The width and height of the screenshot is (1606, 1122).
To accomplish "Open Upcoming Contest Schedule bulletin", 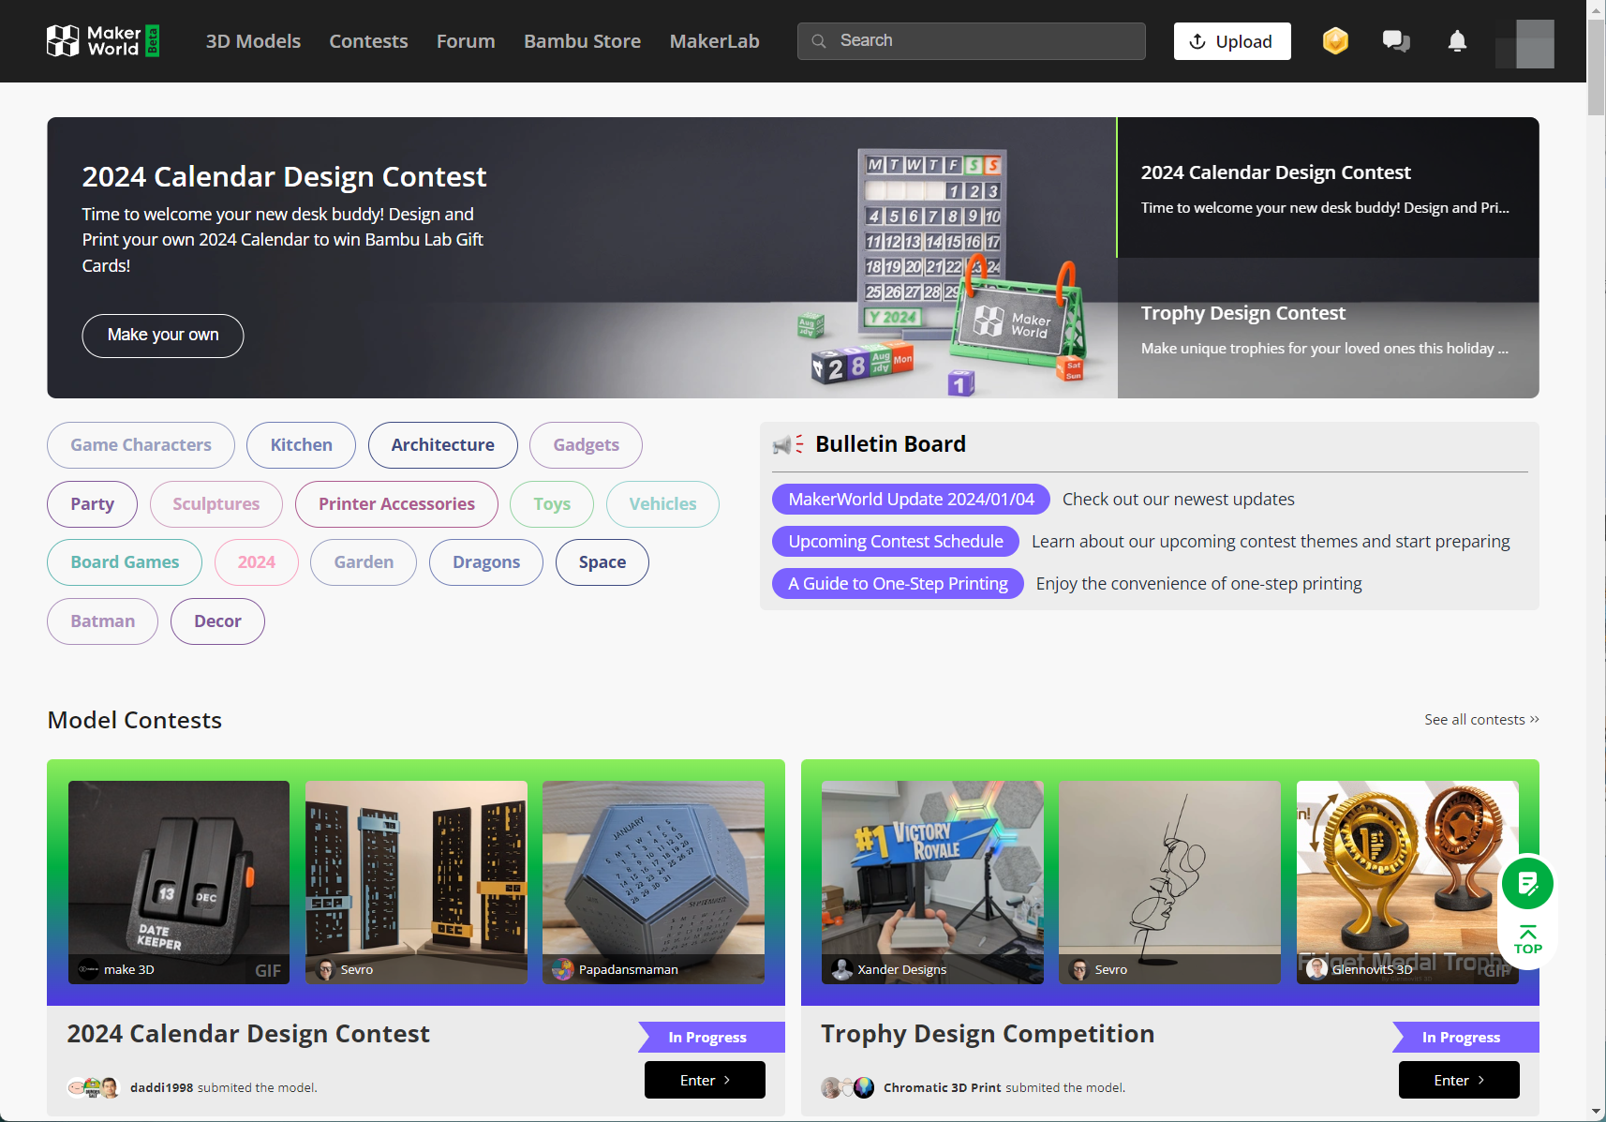I will (896, 542).
